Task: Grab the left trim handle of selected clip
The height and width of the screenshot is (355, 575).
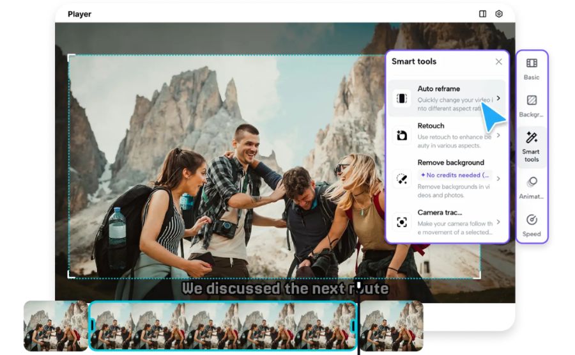Action: [x=93, y=326]
